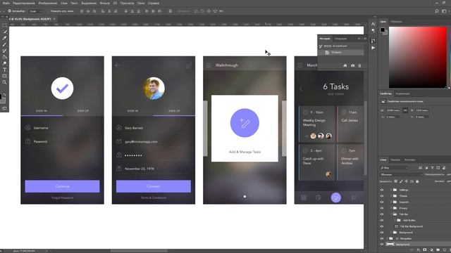Expand the Theme layer group
The height and width of the screenshot is (253, 451).
tap(391, 196)
